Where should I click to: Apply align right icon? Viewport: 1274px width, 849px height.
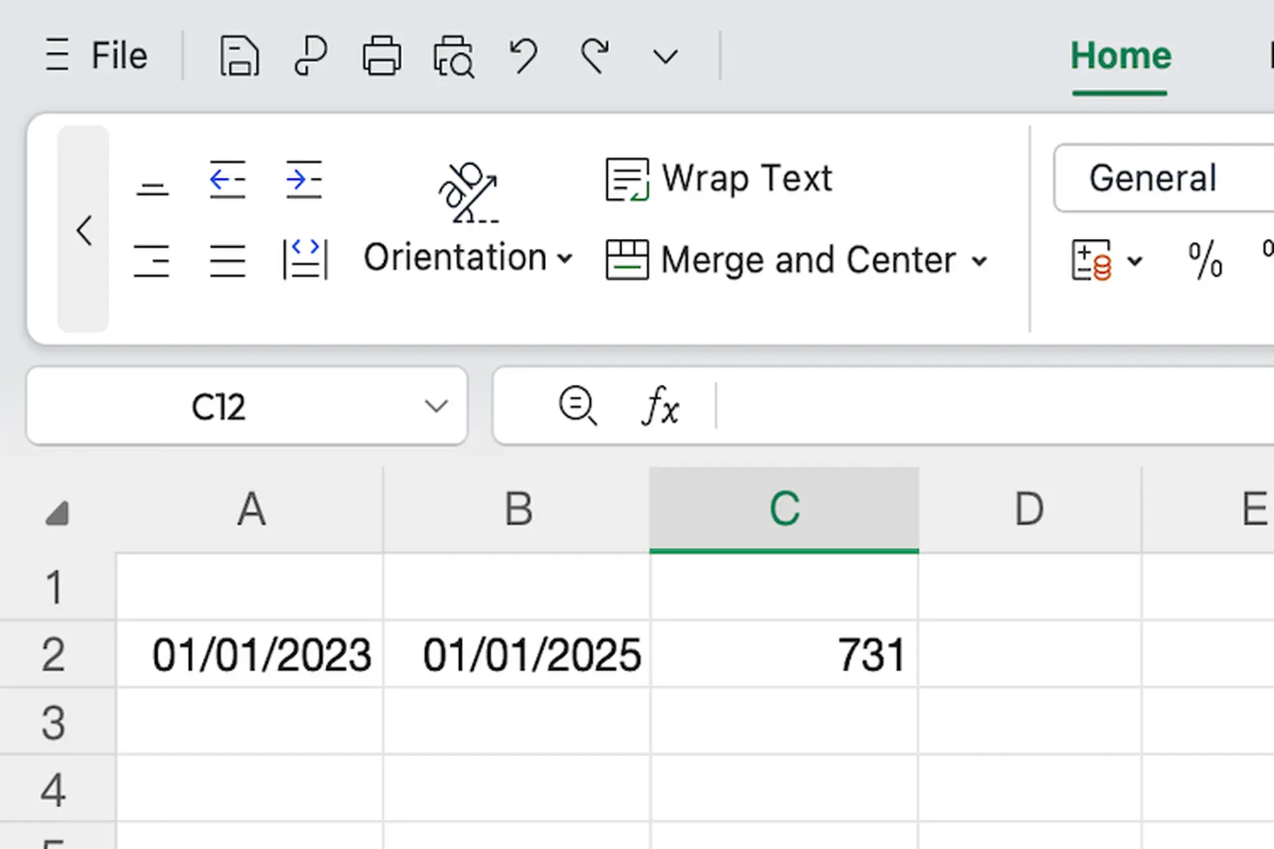pyautogui.click(x=152, y=261)
